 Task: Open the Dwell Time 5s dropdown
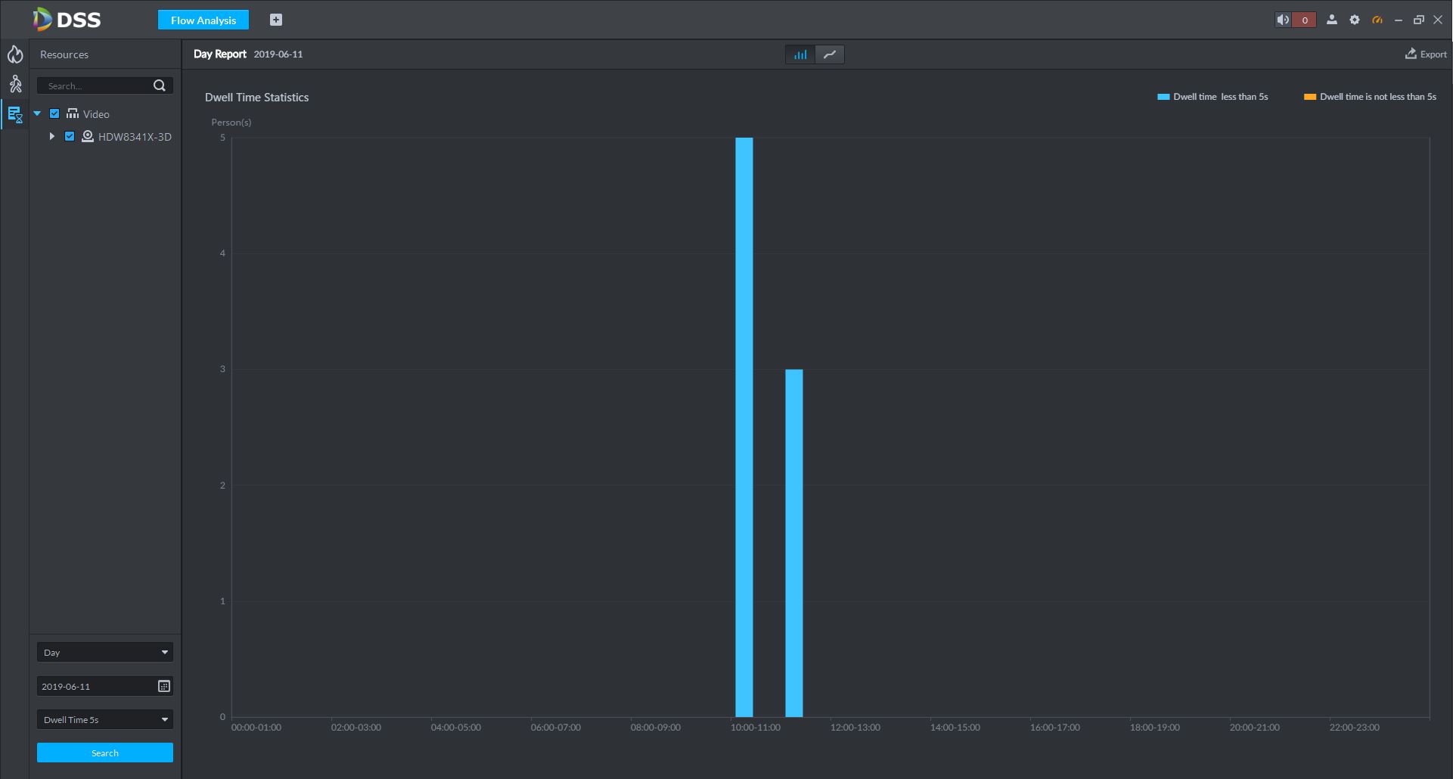tap(105, 719)
